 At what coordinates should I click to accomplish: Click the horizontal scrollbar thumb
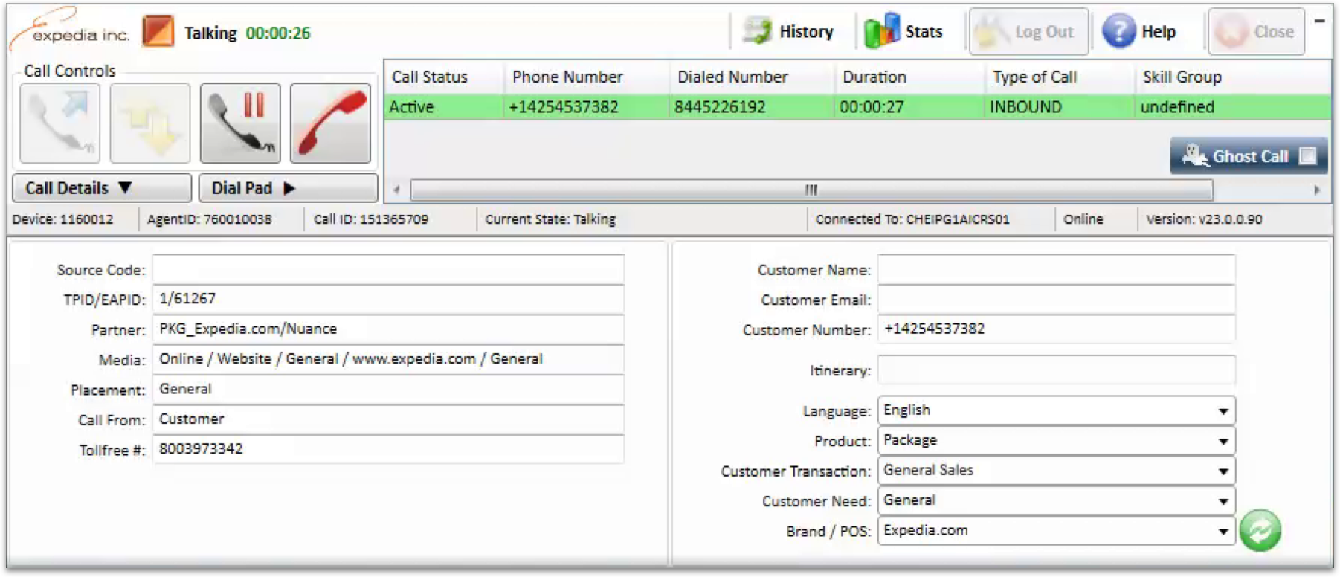point(811,190)
